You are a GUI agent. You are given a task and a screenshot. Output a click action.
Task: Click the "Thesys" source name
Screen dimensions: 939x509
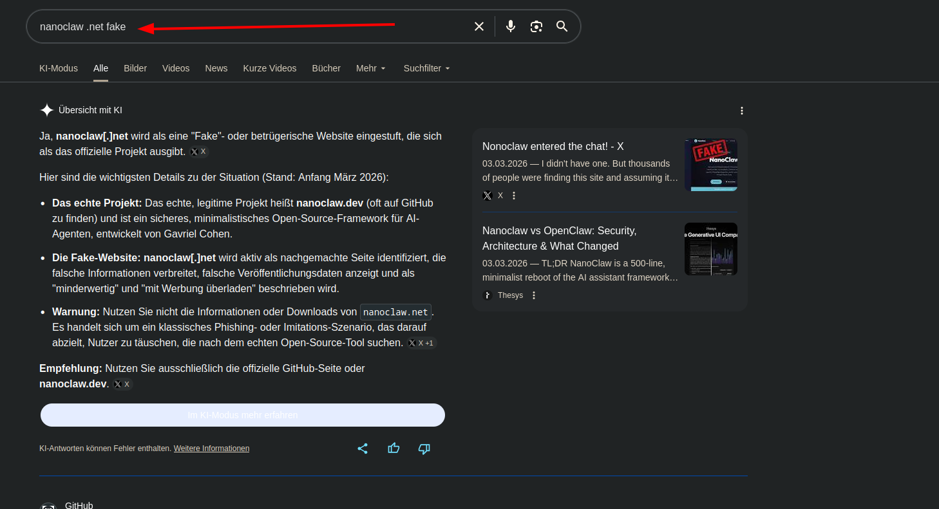[x=510, y=295]
